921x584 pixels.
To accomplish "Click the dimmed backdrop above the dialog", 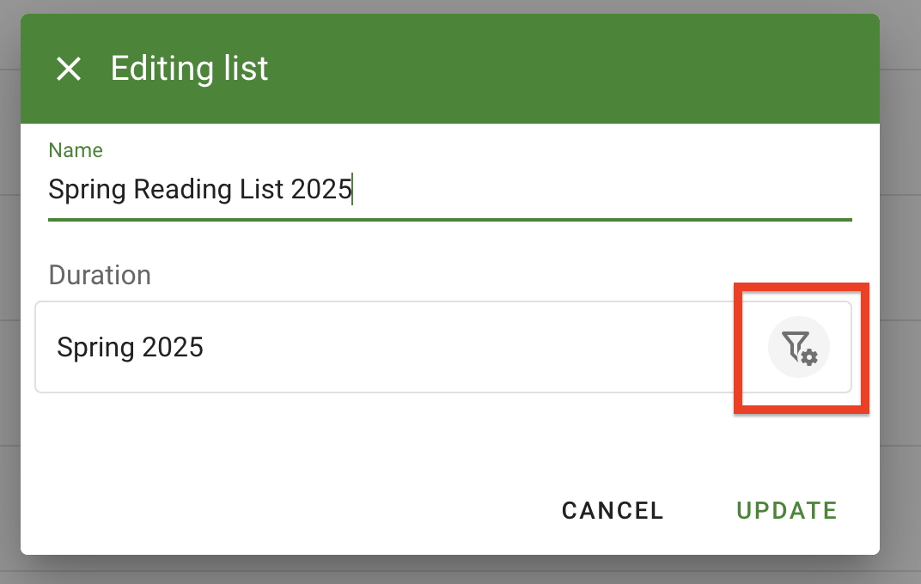I will [460, 6].
